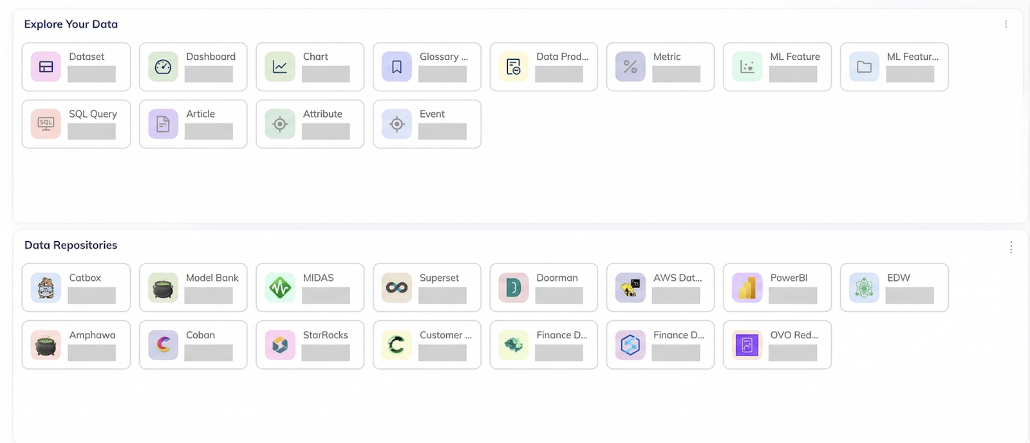
Task: Click the Glossary bookmark icon
Action: [397, 67]
